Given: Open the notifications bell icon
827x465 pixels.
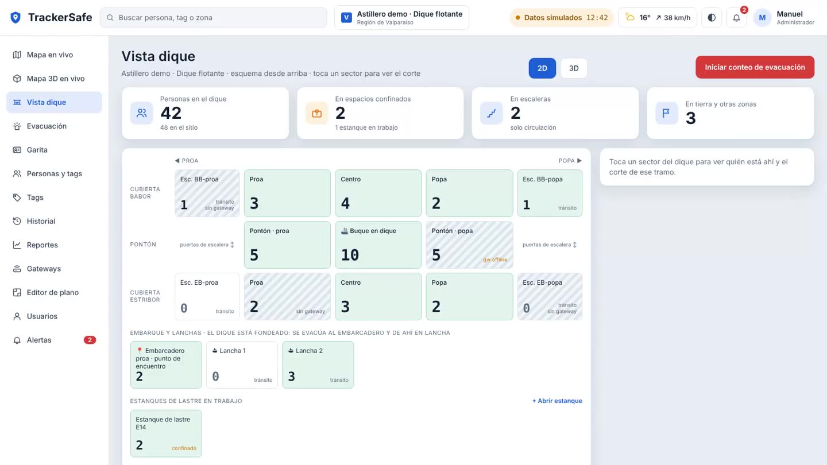Looking at the screenshot, I should click(736, 18).
